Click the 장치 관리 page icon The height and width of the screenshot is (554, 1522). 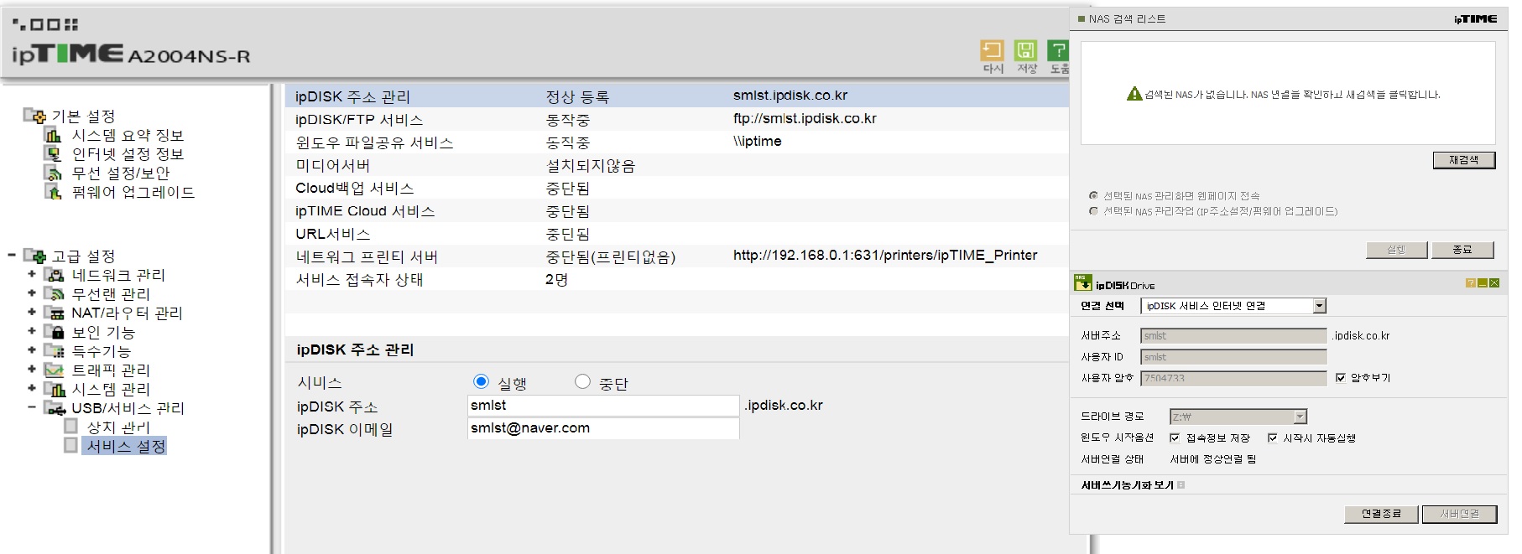point(71,427)
